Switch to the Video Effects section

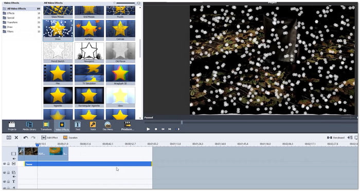point(62,126)
